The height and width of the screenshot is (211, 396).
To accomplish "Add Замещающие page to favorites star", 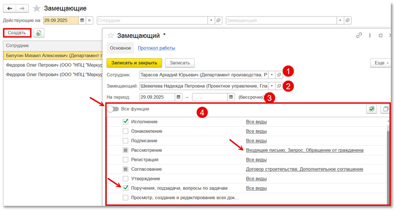I will point(37,9).
